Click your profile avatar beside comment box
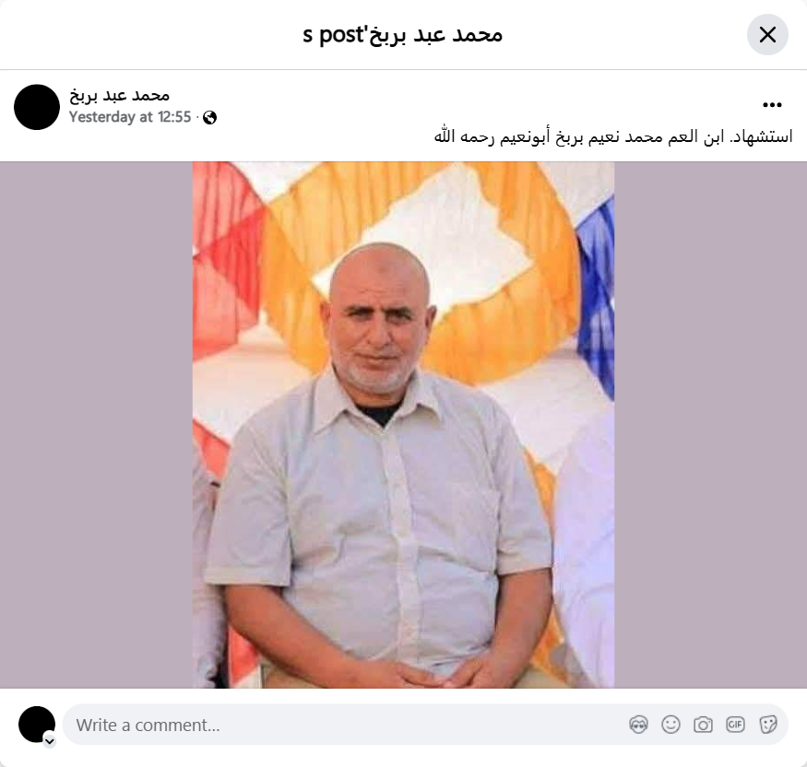This screenshot has height=767, width=807. pos(37,725)
